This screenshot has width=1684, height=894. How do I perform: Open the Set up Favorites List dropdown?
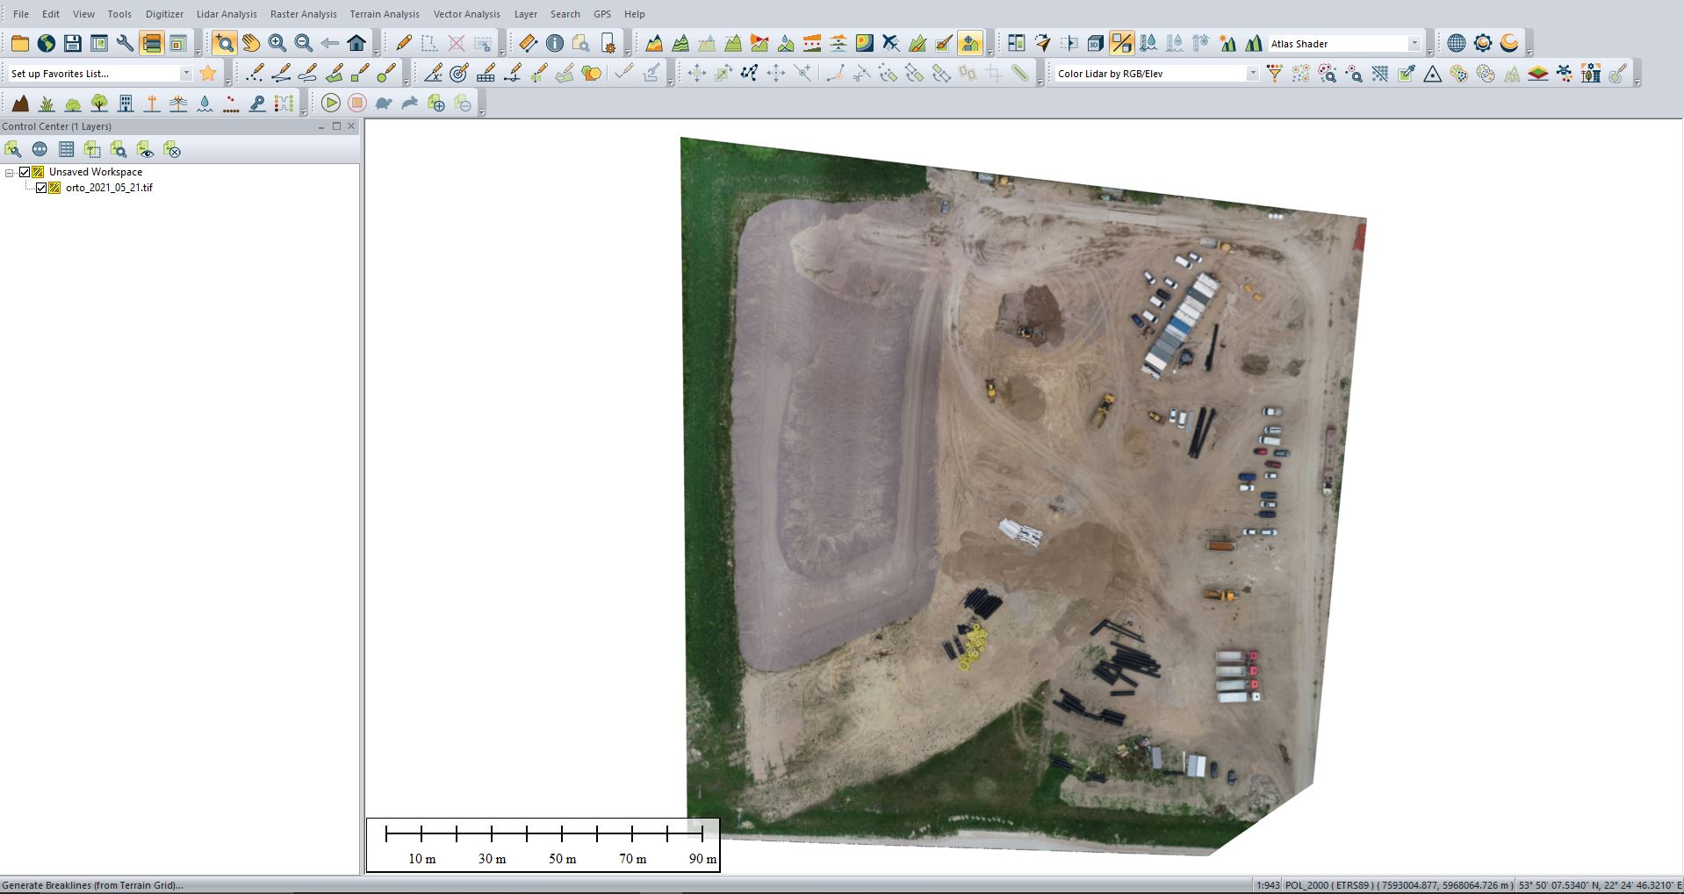coord(185,74)
